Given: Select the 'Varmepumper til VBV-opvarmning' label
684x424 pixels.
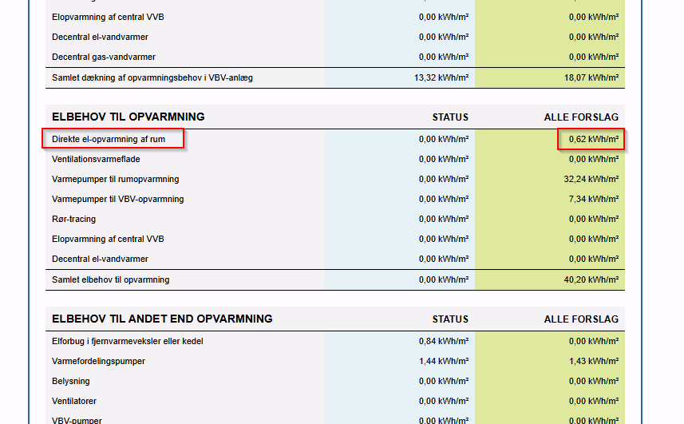Looking at the screenshot, I should (117, 199).
